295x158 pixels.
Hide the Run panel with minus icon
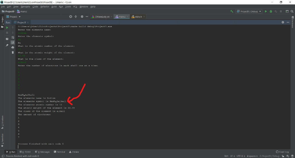point(288,22)
